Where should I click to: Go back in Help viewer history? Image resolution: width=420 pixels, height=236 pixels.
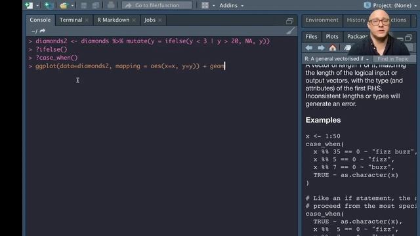[x=309, y=48]
